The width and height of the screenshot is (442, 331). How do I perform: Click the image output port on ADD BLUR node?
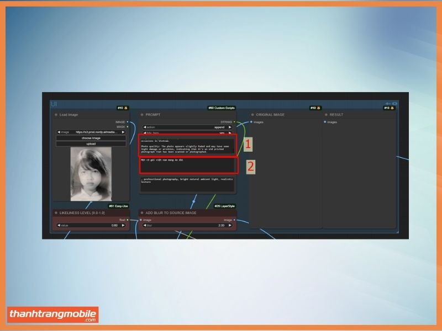click(x=234, y=220)
